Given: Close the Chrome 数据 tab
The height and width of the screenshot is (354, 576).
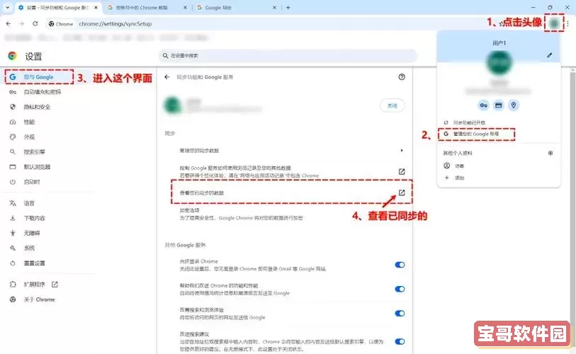Looking at the screenshot, I should pos(185,7).
